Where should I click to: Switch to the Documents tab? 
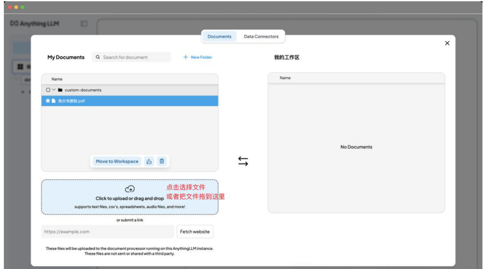click(x=219, y=37)
